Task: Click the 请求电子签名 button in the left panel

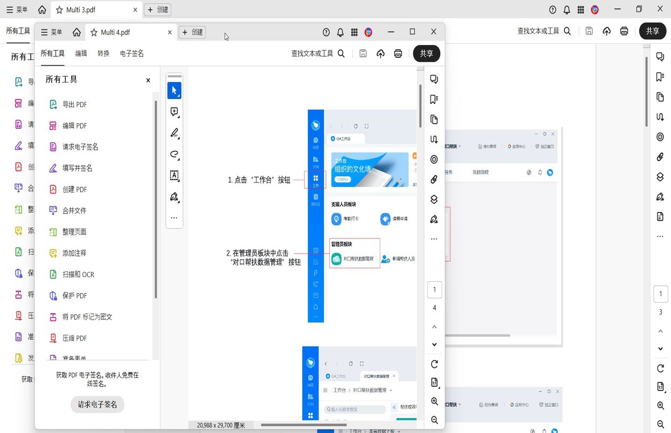Action: (97, 404)
